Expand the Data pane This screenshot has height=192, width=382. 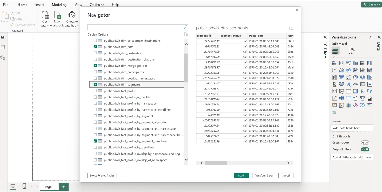coord(379,37)
